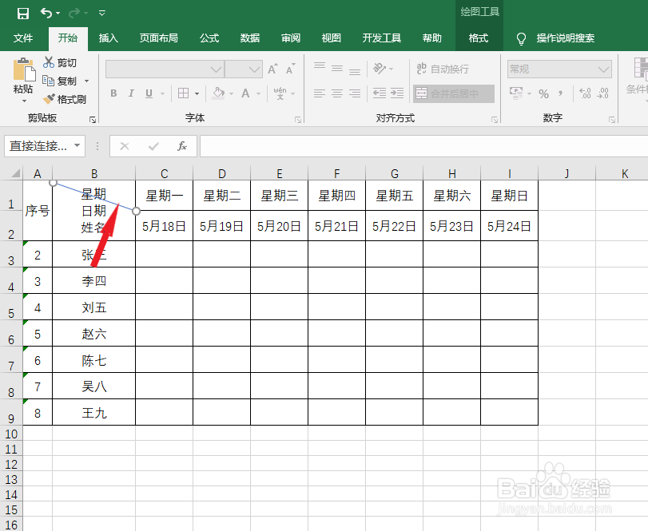Click the Increase Decimal icon

coord(585,93)
